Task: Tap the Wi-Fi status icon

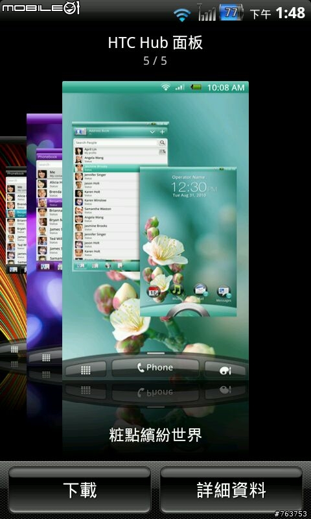Action: 182,14
